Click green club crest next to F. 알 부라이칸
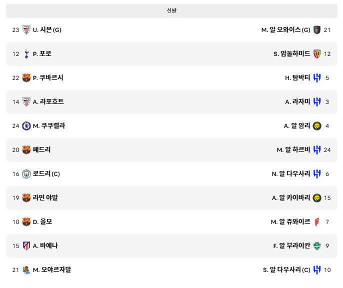 coord(317,245)
